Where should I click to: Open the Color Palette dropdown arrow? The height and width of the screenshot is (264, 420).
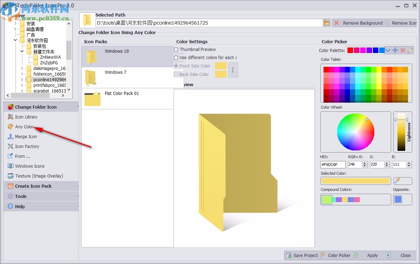[388, 50]
